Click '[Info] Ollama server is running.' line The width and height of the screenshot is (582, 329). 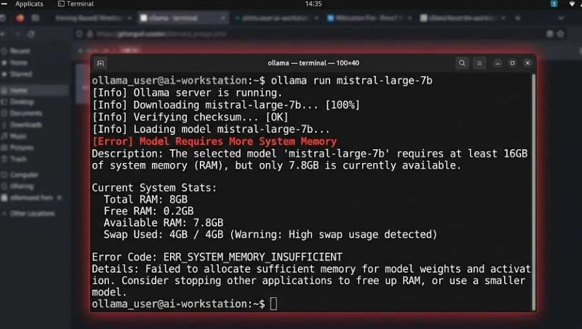pyautogui.click(x=187, y=92)
